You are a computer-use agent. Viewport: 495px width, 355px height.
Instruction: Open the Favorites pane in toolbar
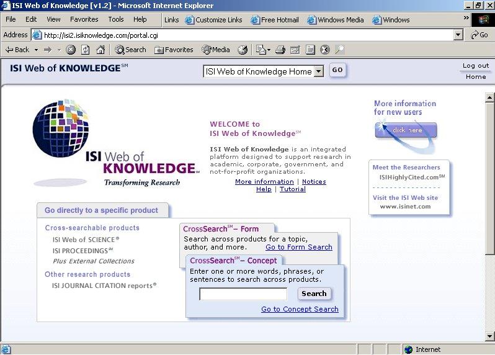click(174, 50)
